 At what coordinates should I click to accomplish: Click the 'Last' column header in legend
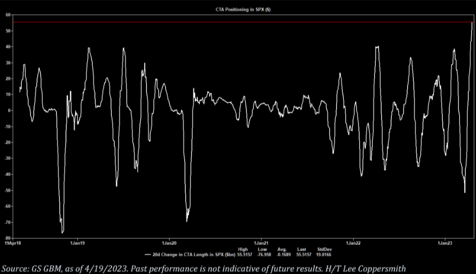point(302,250)
